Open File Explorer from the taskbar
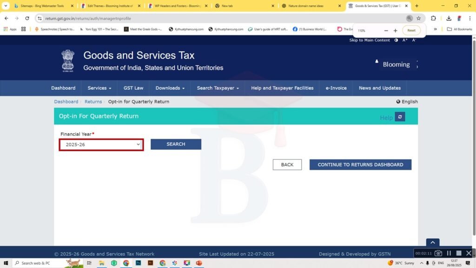476x268 pixels. [102, 263]
